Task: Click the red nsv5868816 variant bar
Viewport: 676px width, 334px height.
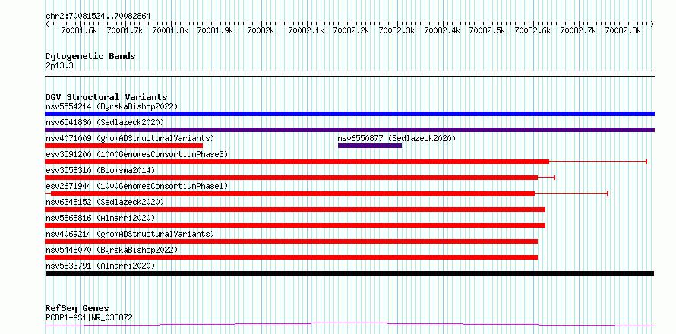Action: pos(295,225)
